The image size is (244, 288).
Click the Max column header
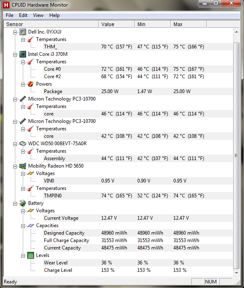pos(188,24)
